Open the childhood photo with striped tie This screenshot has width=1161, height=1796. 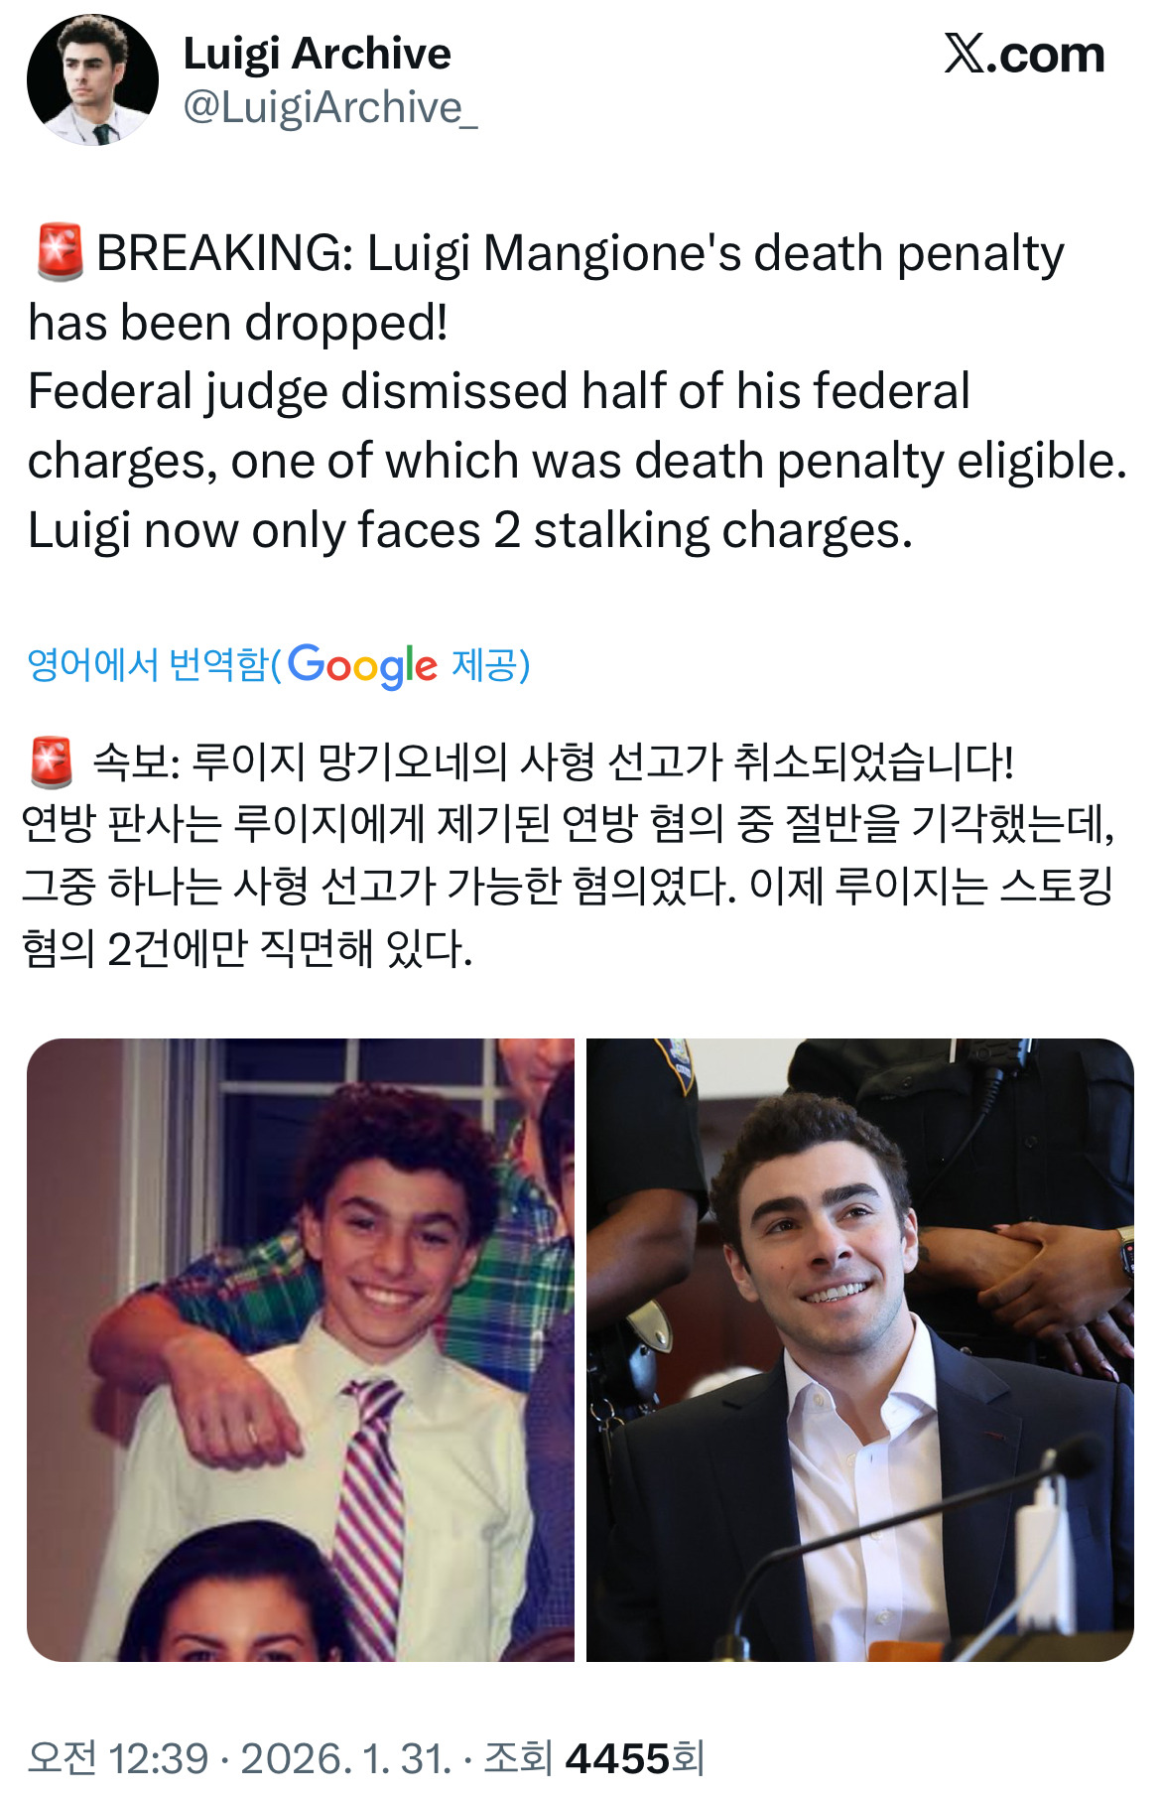(301, 1350)
